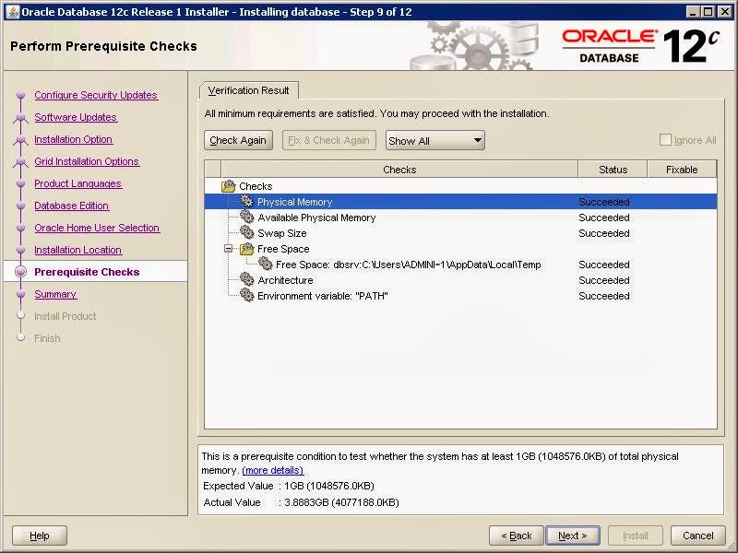
Task: Click Succeeded status for Swap Size
Action: [x=604, y=233]
